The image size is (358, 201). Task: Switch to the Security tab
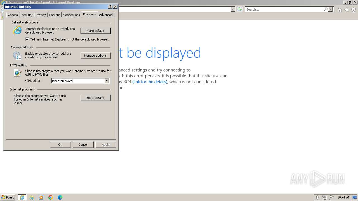tap(27, 15)
